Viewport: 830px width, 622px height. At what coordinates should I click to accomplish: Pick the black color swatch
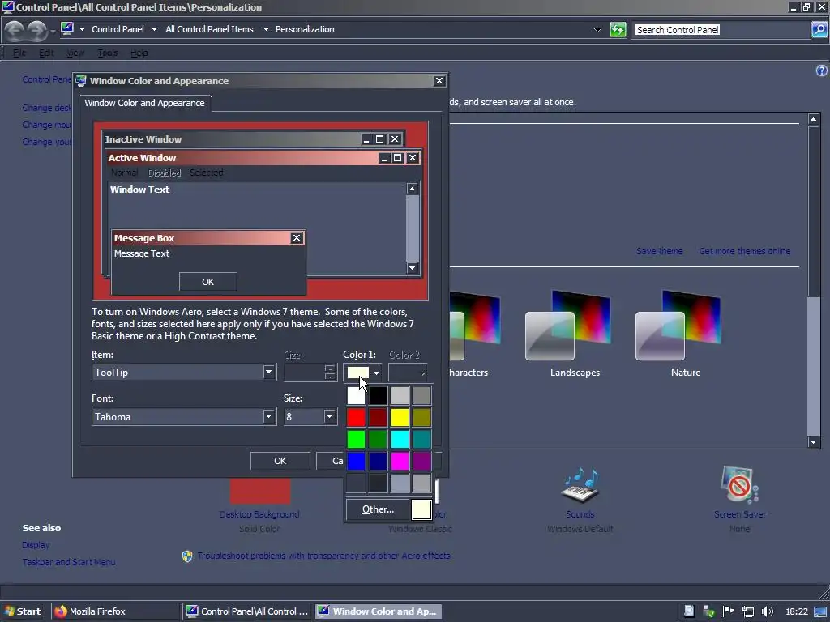coord(378,395)
